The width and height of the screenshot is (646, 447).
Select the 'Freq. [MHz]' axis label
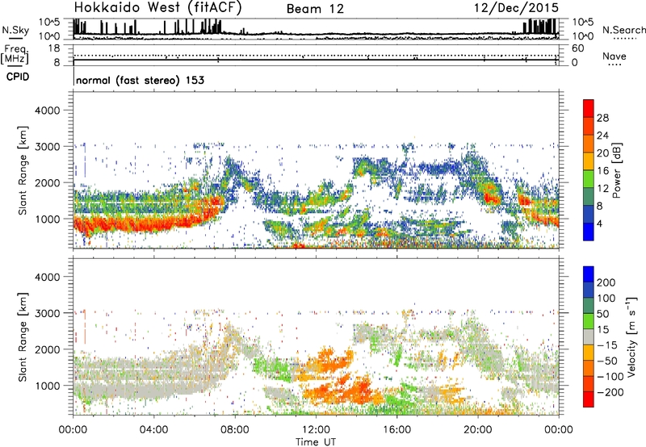[15, 55]
